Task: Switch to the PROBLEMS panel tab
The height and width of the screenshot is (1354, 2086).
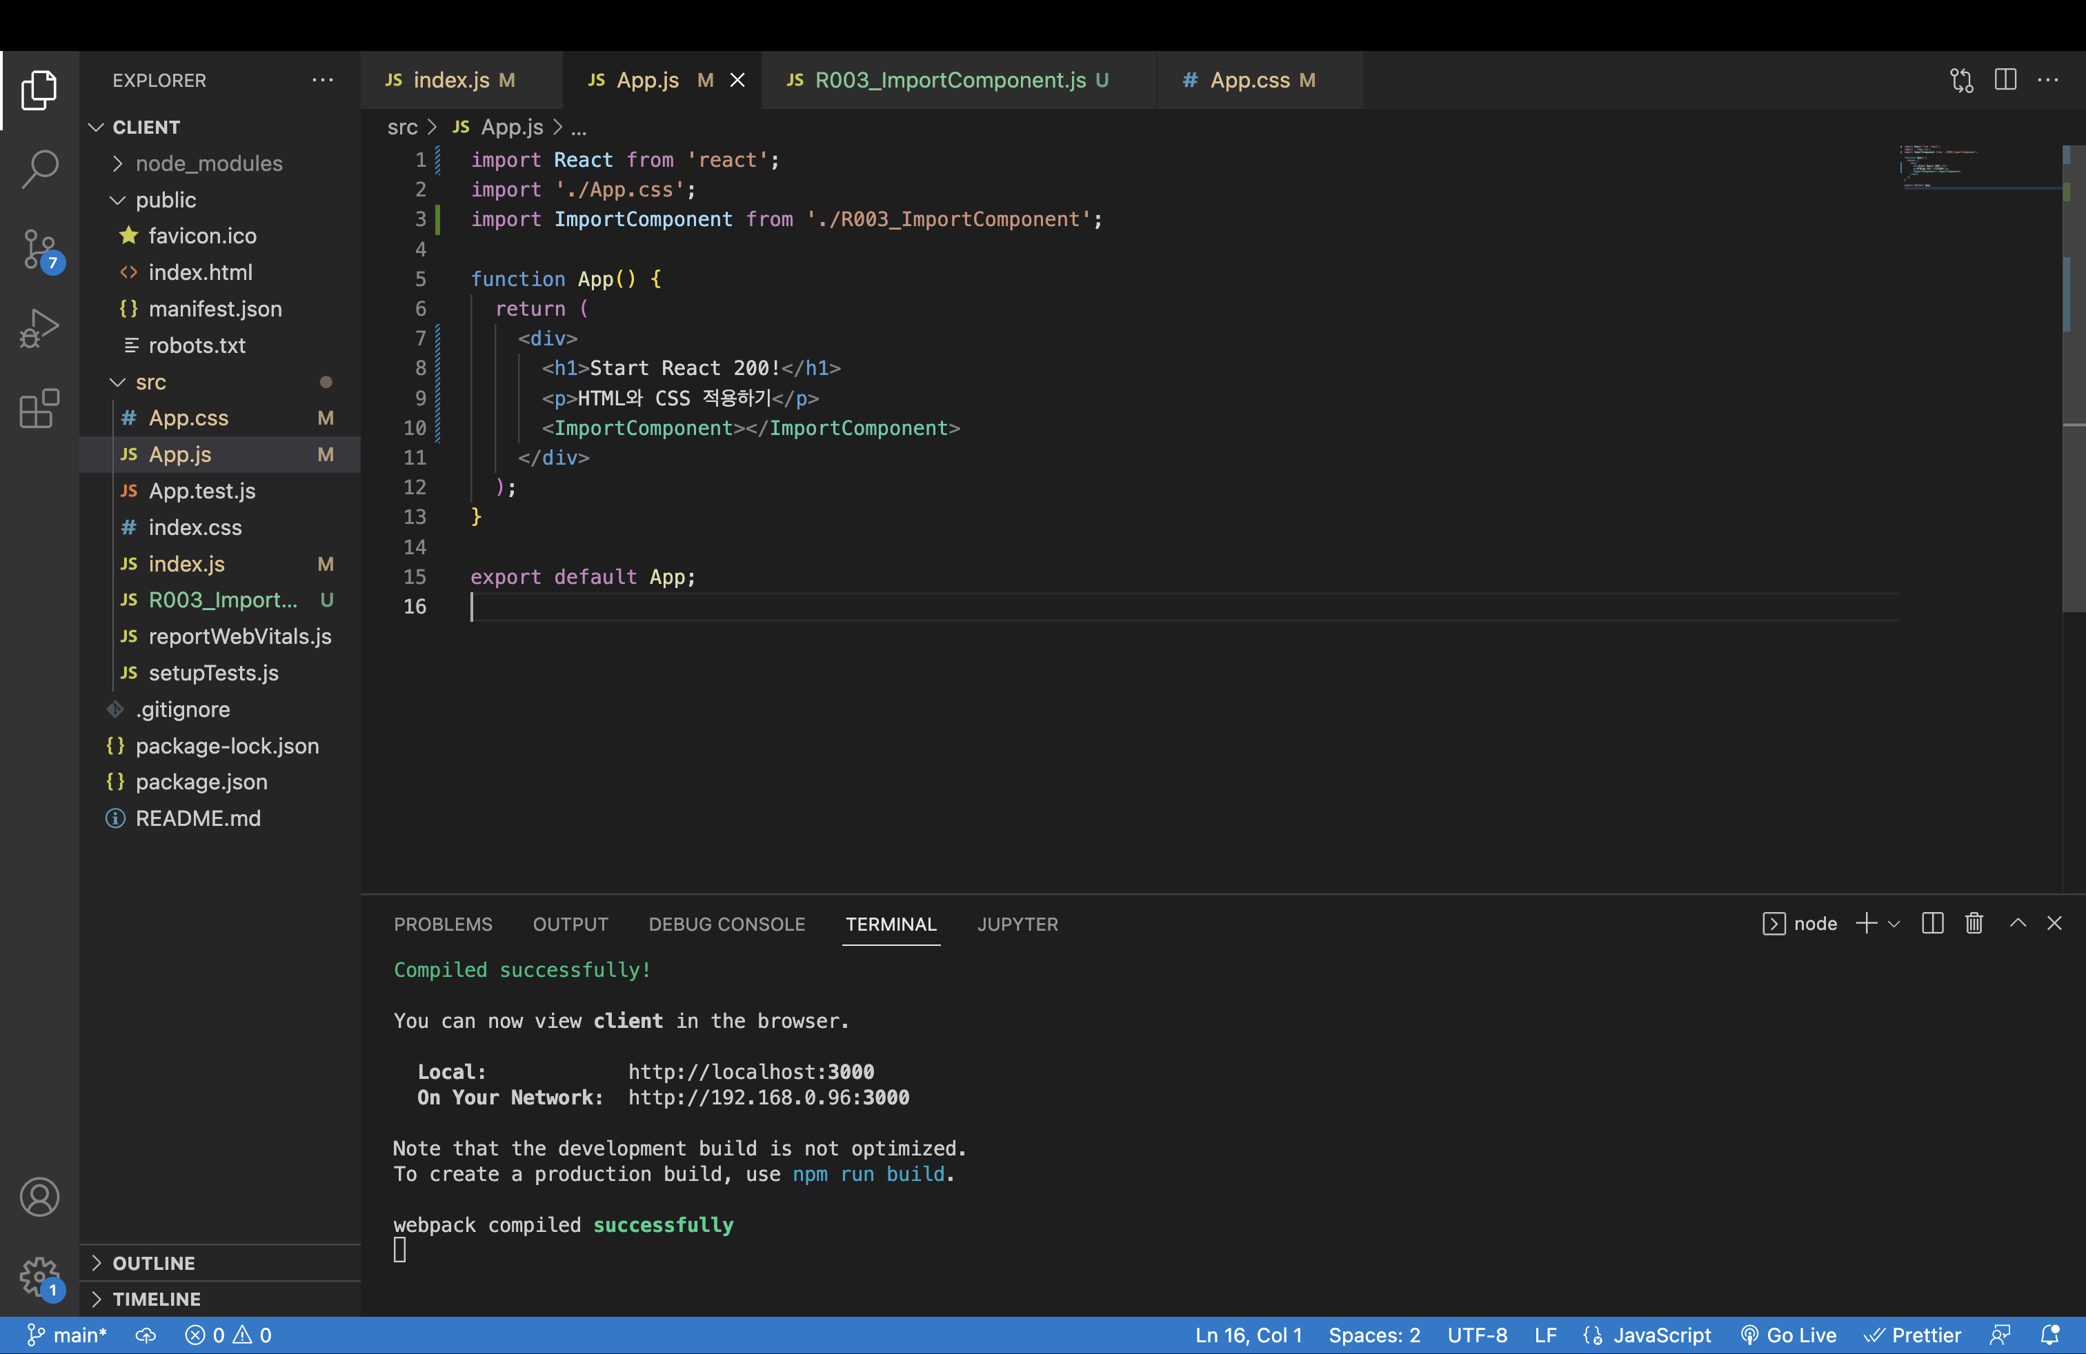Action: [443, 924]
